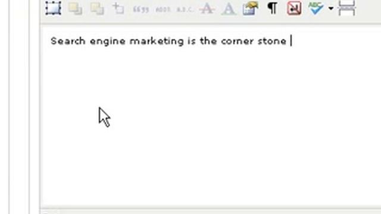Click in the editor after 'corner stone'
Screen dimensions: 381x214
291,41
